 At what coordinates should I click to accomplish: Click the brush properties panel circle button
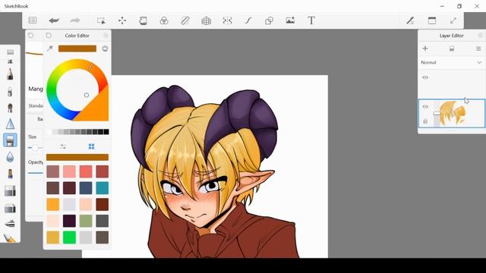coord(30,36)
